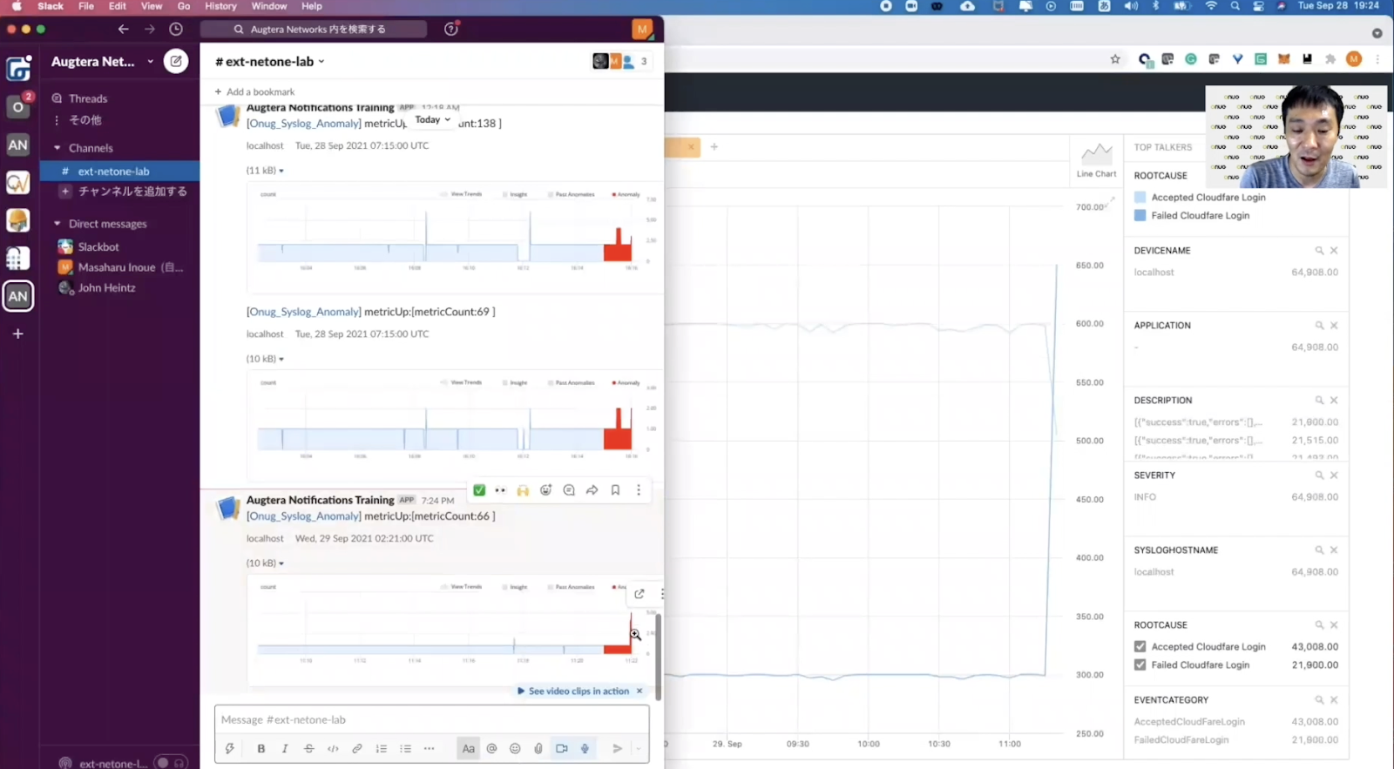1394x769 pixels.
Task: Click See video clips in action
Action: 573,691
